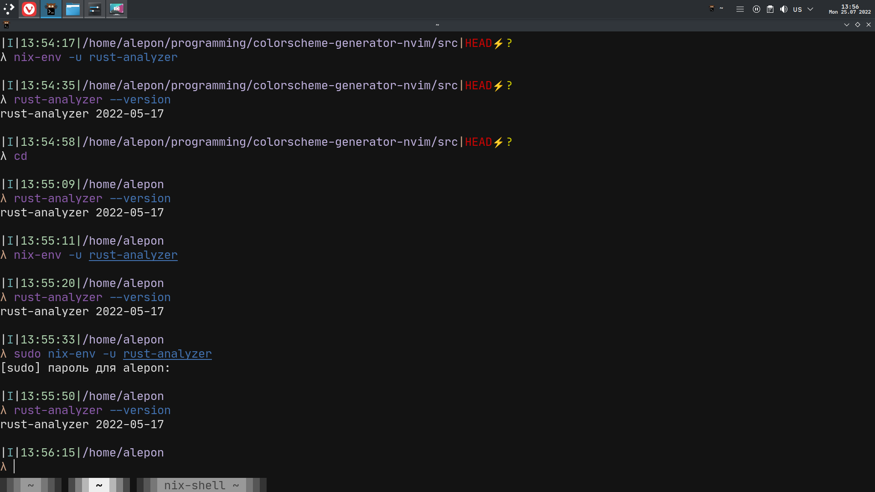Open the clipboard tray icon

(770, 9)
